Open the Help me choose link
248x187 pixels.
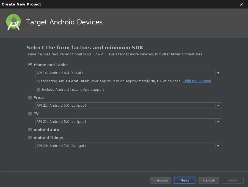pos(197,81)
